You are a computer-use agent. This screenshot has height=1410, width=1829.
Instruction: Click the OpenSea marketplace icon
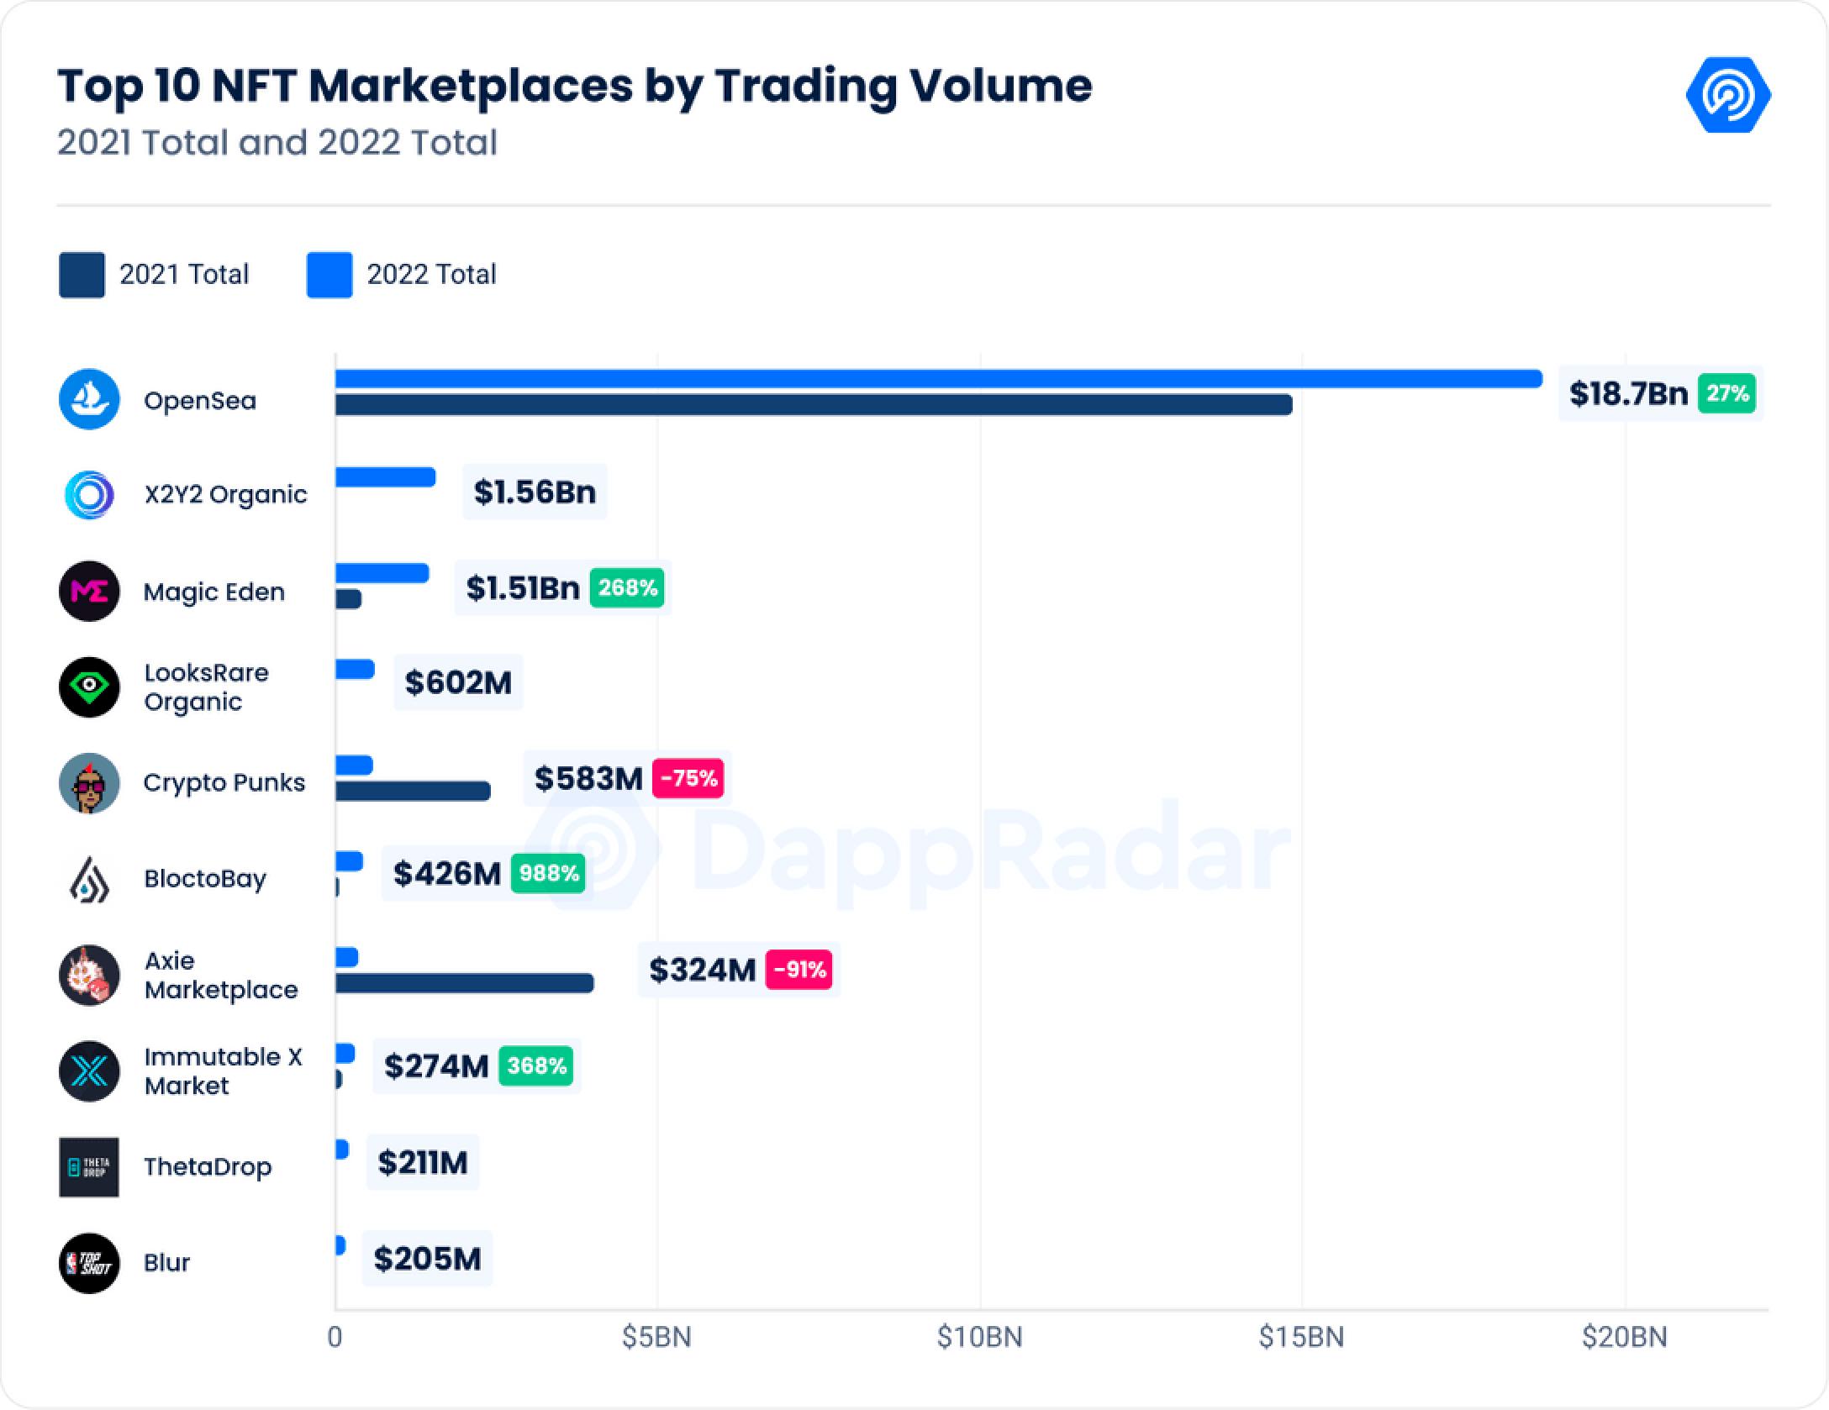click(x=89, y=399)
